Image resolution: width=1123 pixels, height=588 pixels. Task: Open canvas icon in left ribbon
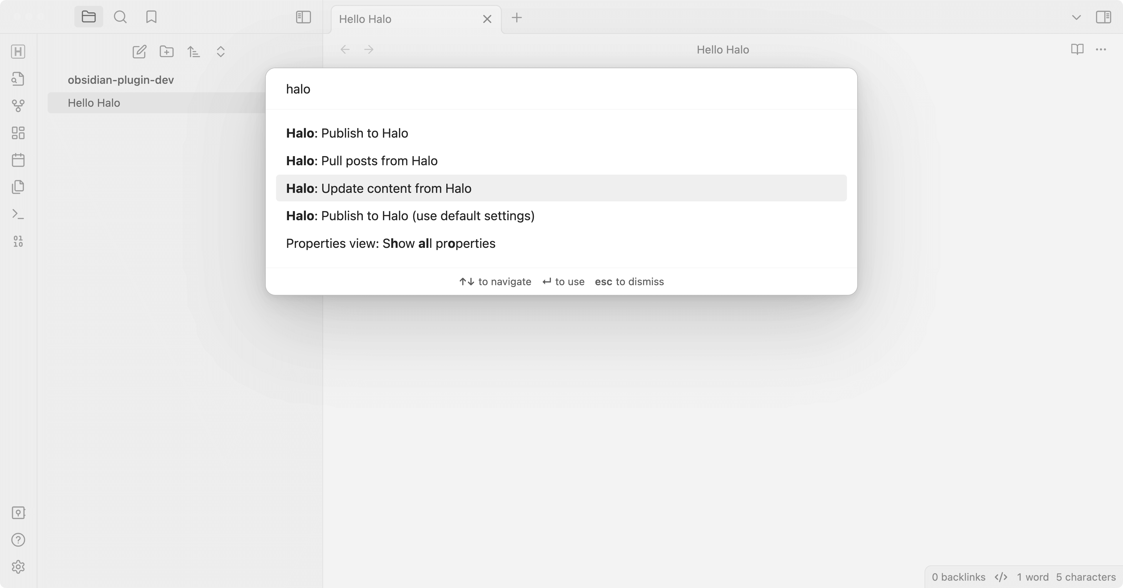(x=18, y=133)
